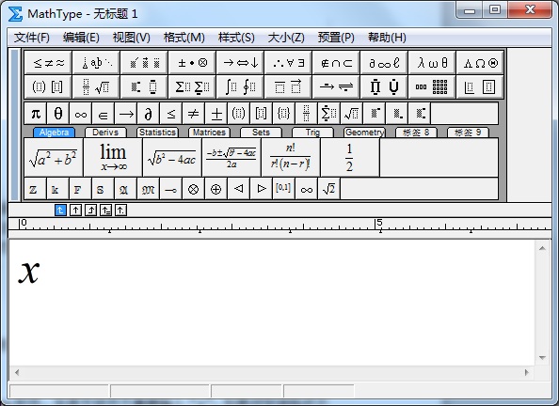Viewport: 559px width, 406px height.
Task: Open the set theory symbols palette (∉∩⊂)
Action: pos(336,63)
